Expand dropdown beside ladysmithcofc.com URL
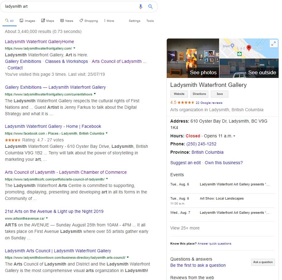282x280 pixels. (x=107, y=179)
